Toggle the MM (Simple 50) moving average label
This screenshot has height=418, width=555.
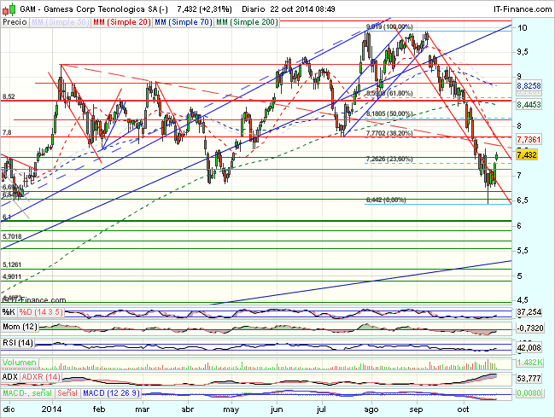[x=60, y=22]
